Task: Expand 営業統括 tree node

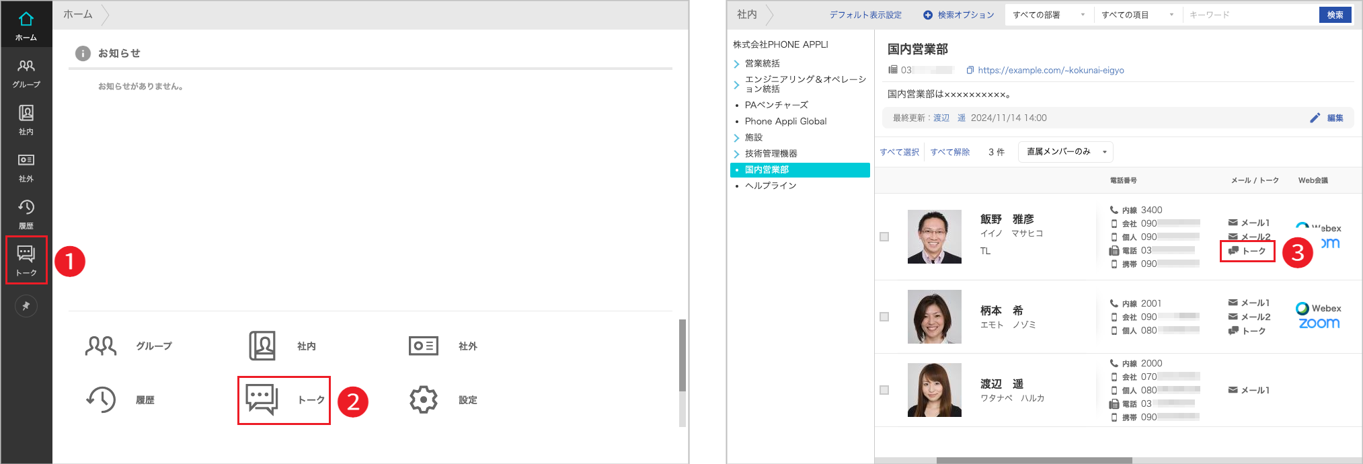Action: coord(736,64)
